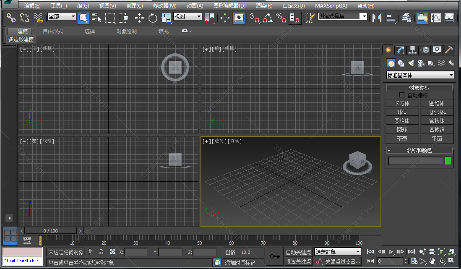Go to the end of the animation
Image resolution: width=461 pixels, height=269 pixels.
411,251
